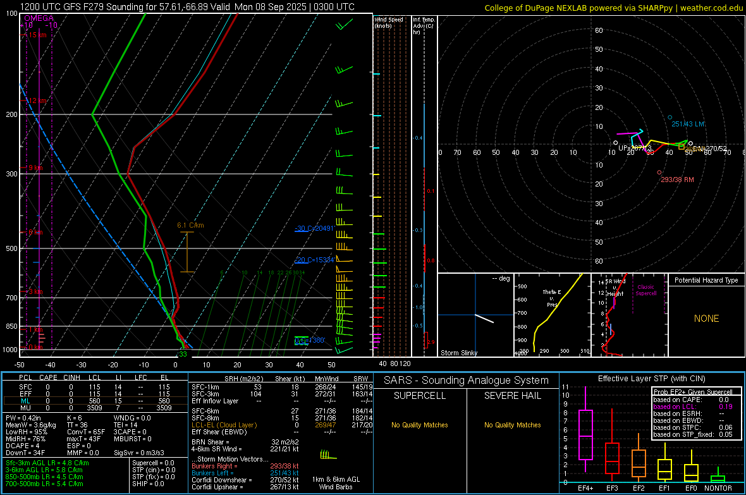
Task: Click the SigSvr = 0 m3/s3 value
Action: (139, 453)
